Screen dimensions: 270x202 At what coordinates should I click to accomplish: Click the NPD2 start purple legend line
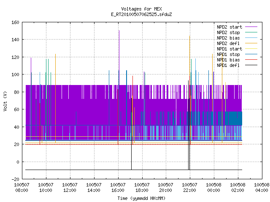click(251, 27)
